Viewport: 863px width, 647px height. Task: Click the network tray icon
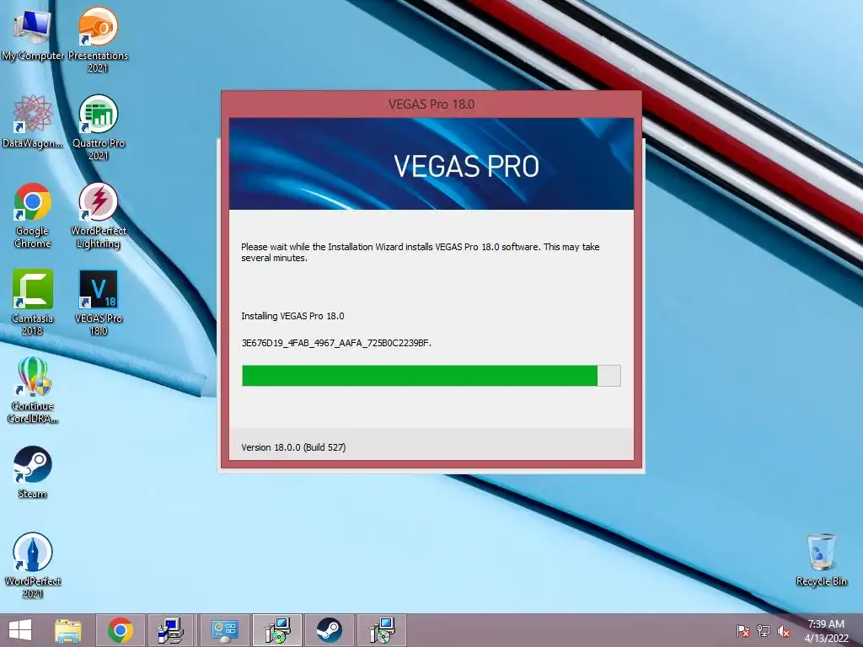[x=764, y=631]
